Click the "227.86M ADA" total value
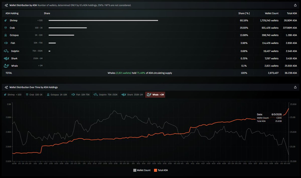Image resolution: width=301 pixels, height=178 pixels. pyautogui.click(x=290, y=28)
